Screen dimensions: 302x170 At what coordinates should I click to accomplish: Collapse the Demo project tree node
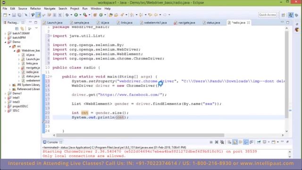tap(5, 42)
